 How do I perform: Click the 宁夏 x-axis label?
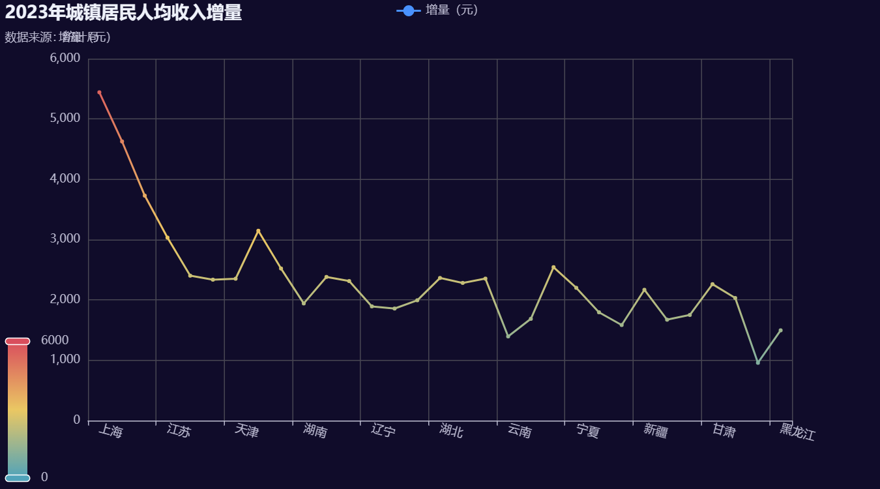[587, 431]
